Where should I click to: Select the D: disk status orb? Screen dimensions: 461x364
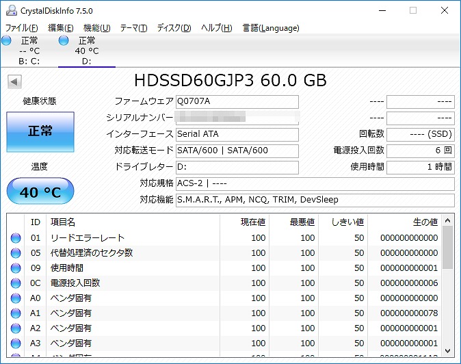[64, 41]
